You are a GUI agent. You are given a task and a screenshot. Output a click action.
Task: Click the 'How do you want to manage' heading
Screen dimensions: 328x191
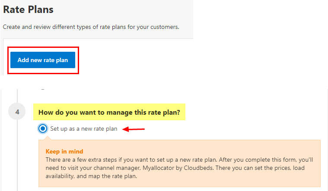pyautogui.click(x=109, y=113)
